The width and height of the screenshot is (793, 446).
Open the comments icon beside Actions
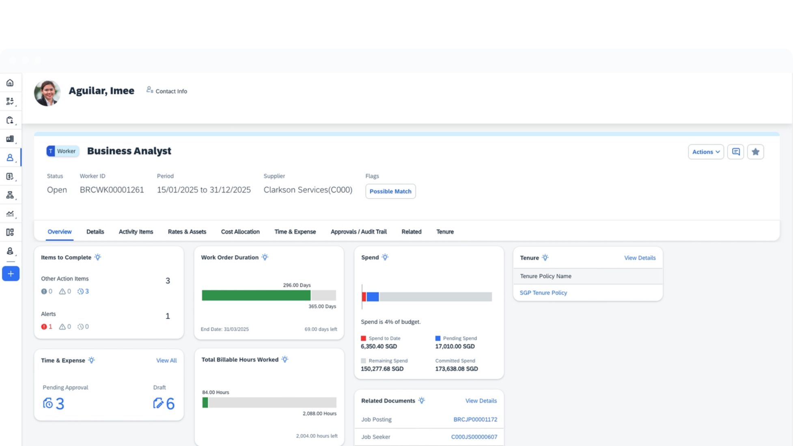click(735, 152)
